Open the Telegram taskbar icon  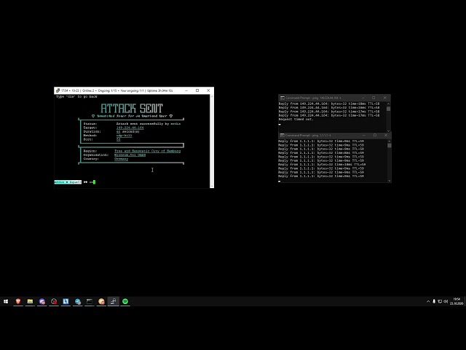tap(78, 301)
